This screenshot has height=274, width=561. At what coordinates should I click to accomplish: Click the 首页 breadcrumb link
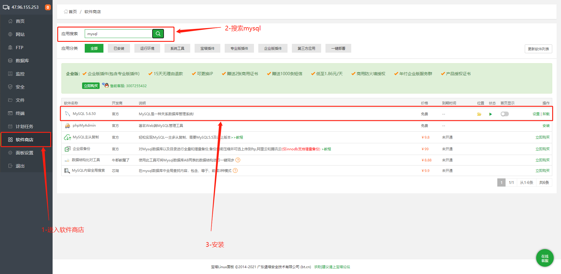click(73, 12)
